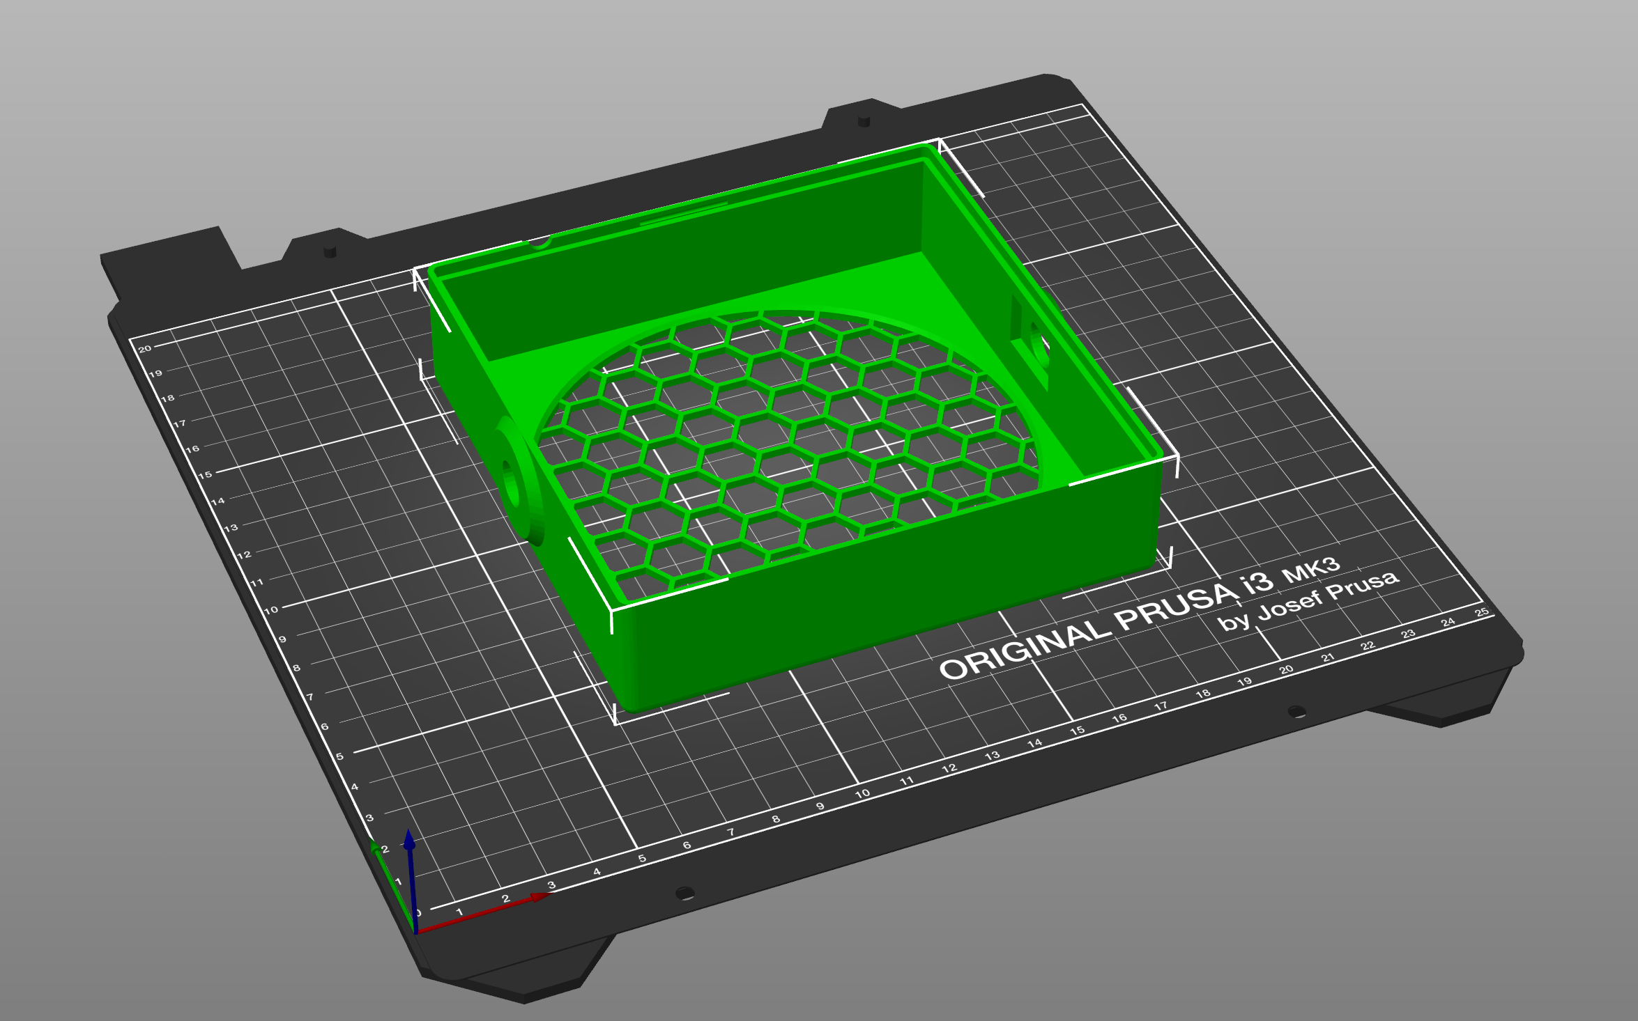Viewport: 1638px width, 1021px height.
Task: Click the screw hole on bed's front edge
Action: (684, 893)
